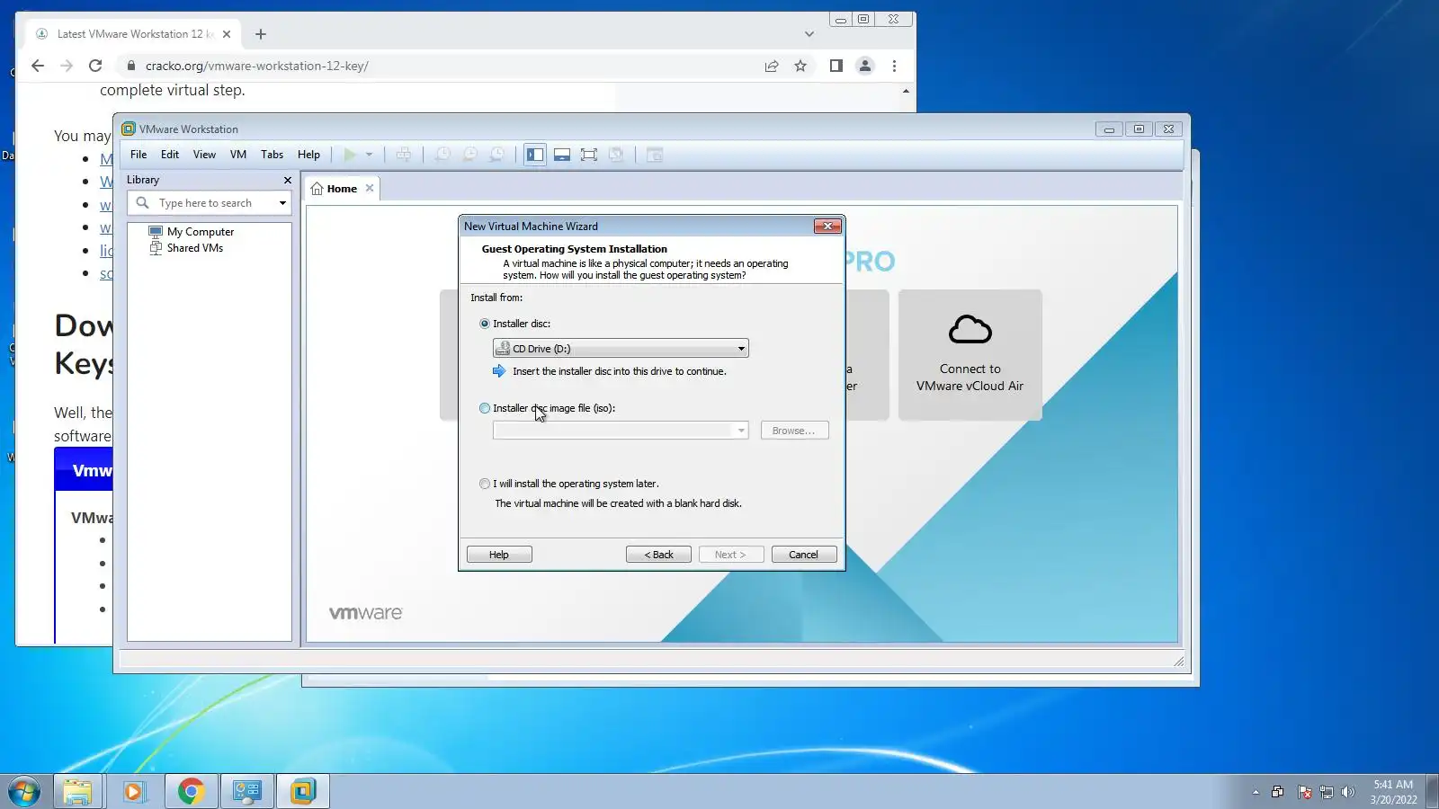Open Windows Media Player from the taskbar

click(x=134, y=792)
